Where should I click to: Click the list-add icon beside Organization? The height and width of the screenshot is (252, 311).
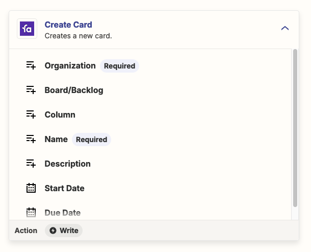point(31,65)
